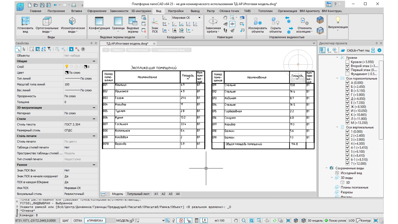Toggle the Фундамент level checkbox
Screen dimensions: 398x224
tap(347, 74)
